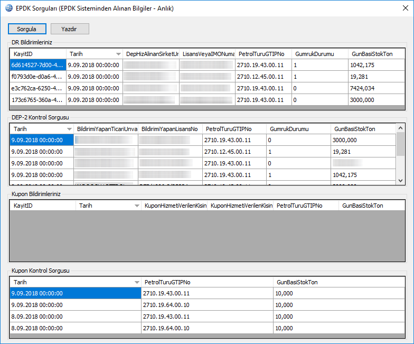Click the scroll-up arrow in DEP-2 grid
This screenshot has width=414, height=344.
(x=400, y=128)
